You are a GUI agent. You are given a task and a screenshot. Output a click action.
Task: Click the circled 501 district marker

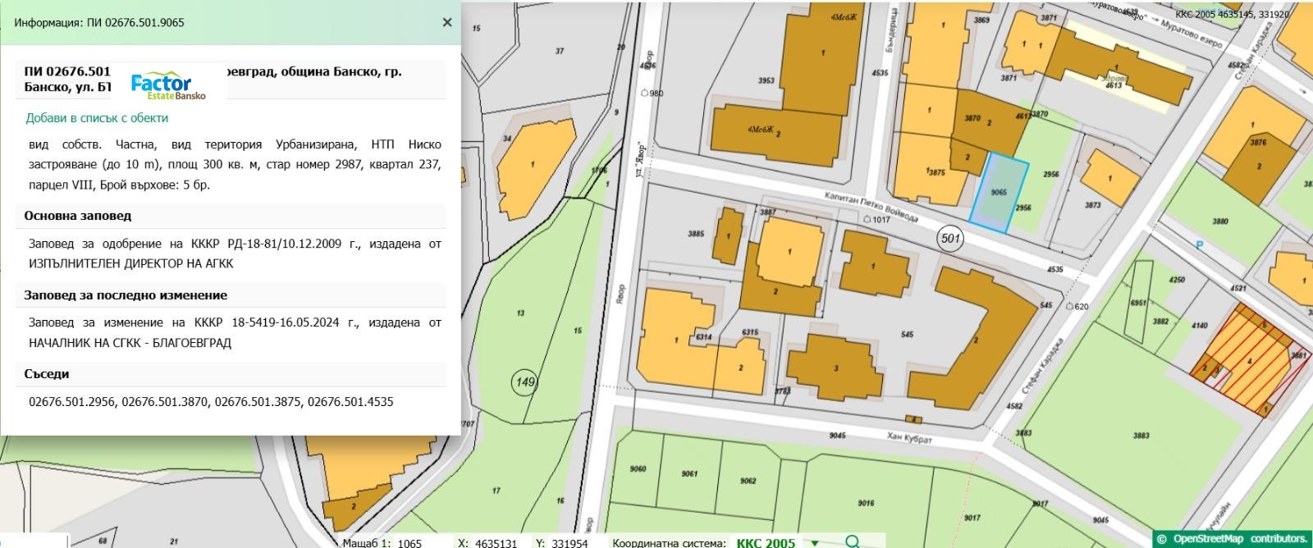[950, 239]
